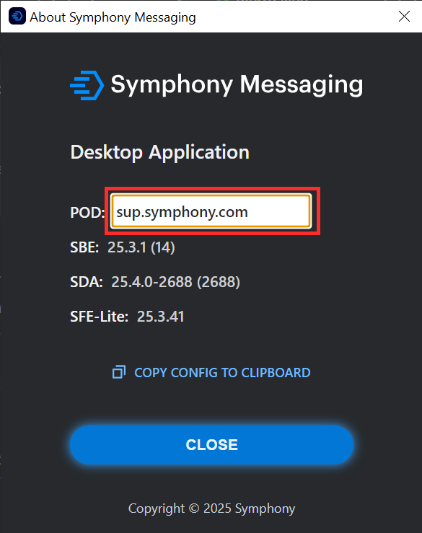
Task: Click the About Symphony Messaging title bar text
Action: pos(113,17)
